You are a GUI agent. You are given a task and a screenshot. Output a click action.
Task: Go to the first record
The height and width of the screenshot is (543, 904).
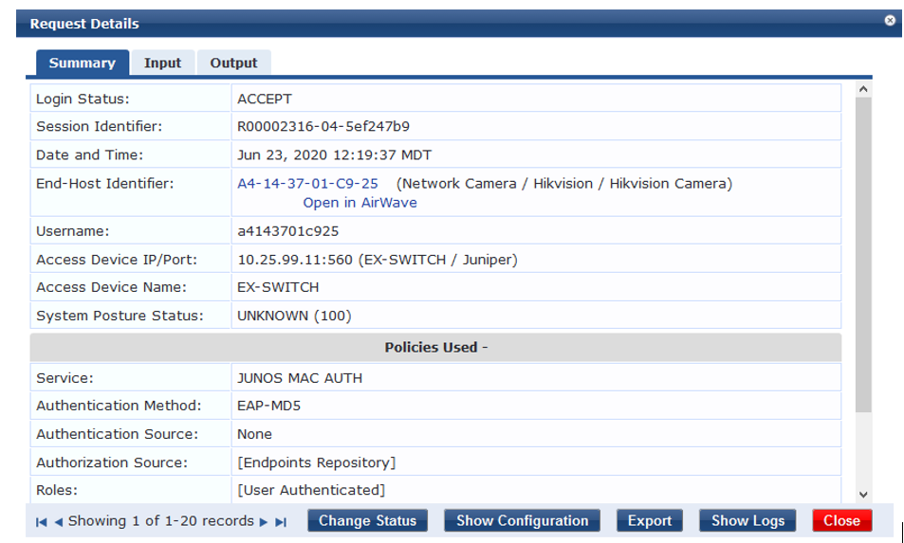click(x=41, y=522)
